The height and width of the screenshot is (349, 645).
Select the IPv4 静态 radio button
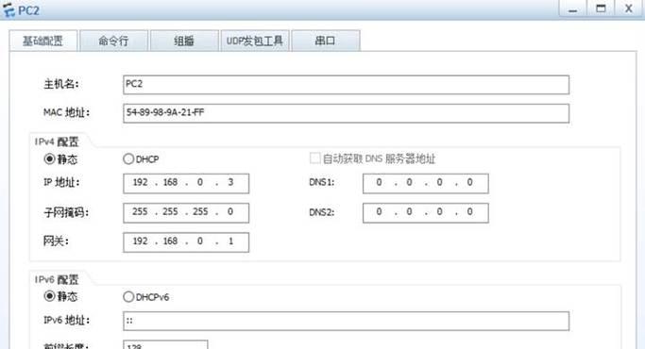pos(49,158)
